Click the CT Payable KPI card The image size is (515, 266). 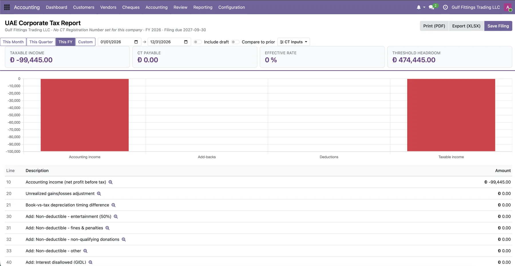pyautogui.click(x=195, y=57)
